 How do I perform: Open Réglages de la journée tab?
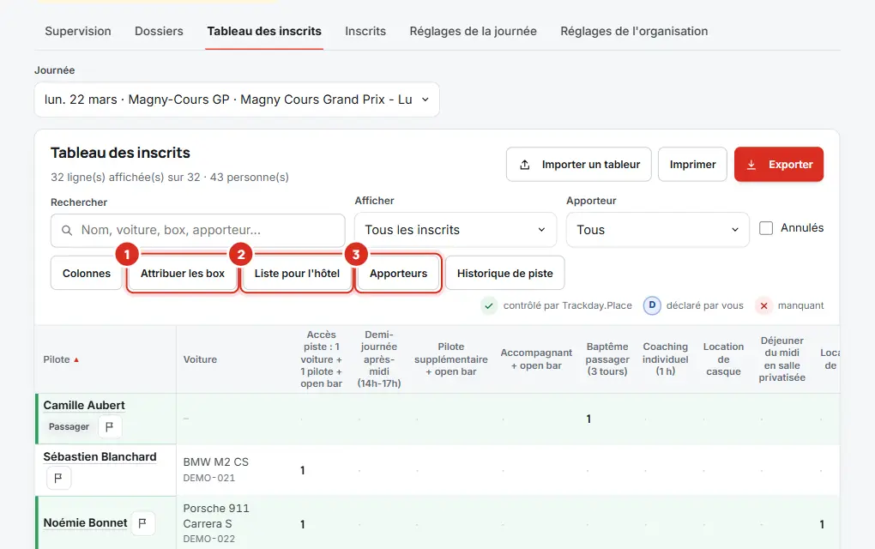[x=474, y=31]
